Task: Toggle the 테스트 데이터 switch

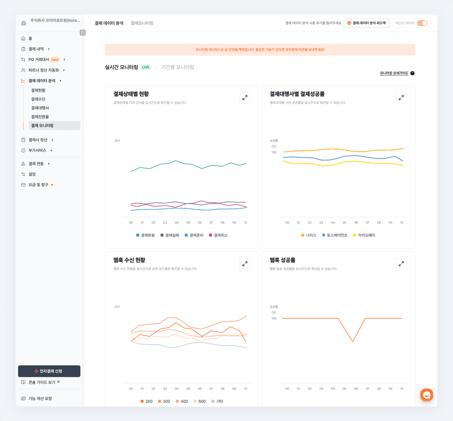Action: 422,23
